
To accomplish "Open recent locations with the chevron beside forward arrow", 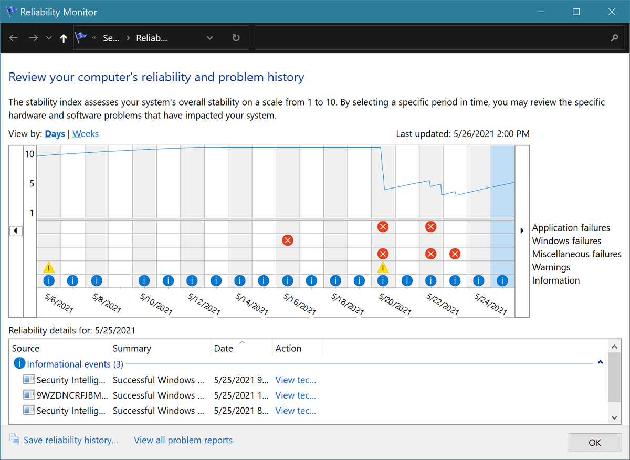I will (x=48, y=37).
